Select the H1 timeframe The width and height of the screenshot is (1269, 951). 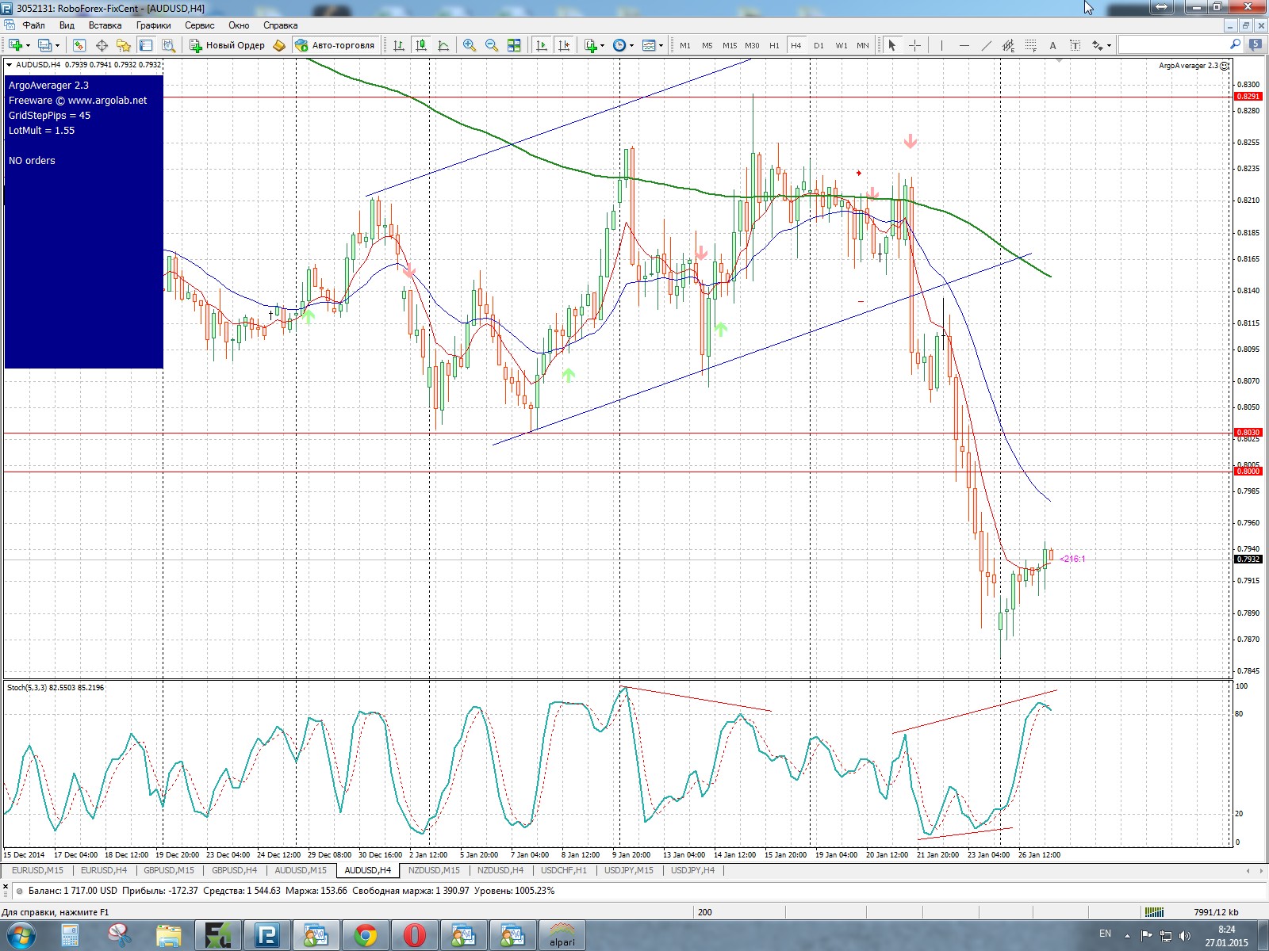[774, 45]
